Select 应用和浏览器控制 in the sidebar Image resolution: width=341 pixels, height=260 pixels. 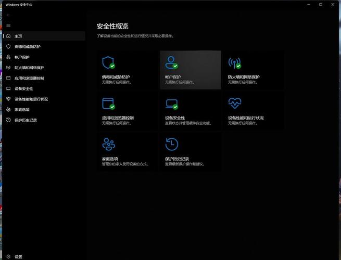44,78
